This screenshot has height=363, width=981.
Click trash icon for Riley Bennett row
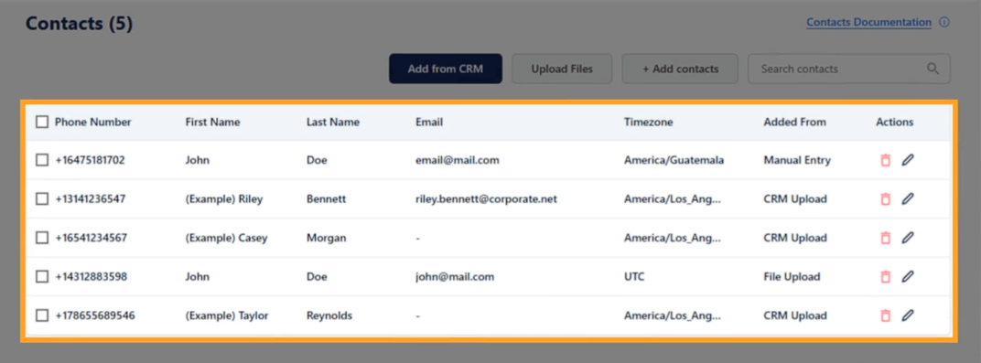pos(885,199)
